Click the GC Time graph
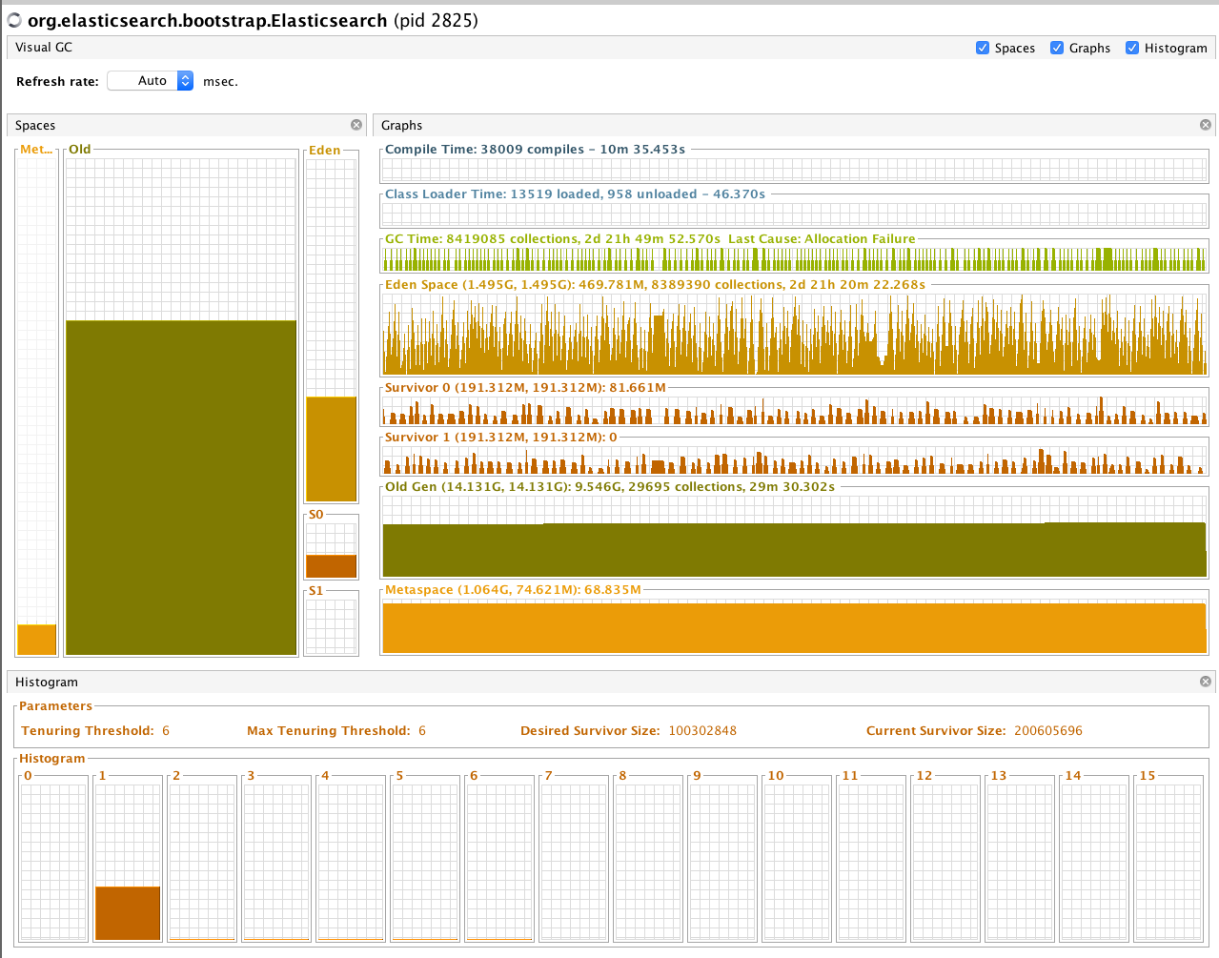1219x958 pixels. (x=794, y=258)
